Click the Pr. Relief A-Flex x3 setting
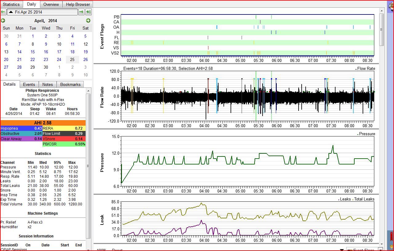The height and width of the screenshot is (251, 394). pyautogui.click(x=22, y=222)
